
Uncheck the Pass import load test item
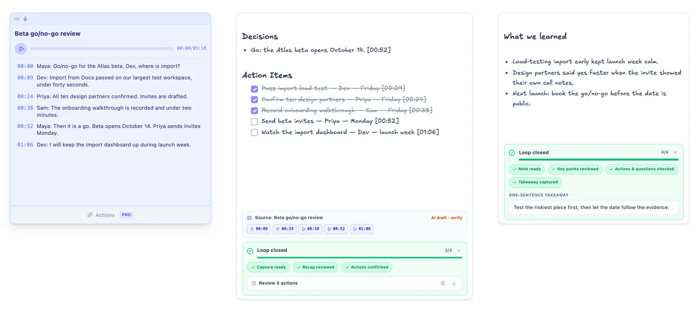(x=254, y=89)
